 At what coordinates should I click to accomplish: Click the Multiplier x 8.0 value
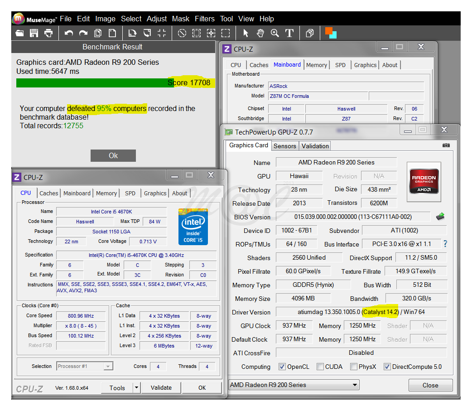coord(81,326)
